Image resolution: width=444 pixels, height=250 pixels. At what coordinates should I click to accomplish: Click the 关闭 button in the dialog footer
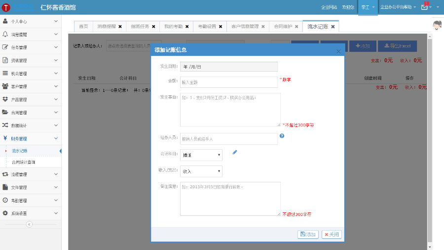(x=332, y=234)
